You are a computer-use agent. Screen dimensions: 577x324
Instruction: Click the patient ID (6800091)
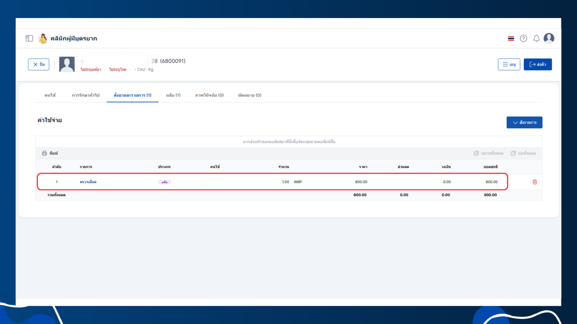tap(173, 61)
